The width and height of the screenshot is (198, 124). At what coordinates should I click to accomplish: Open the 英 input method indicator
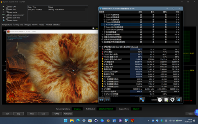166,120
